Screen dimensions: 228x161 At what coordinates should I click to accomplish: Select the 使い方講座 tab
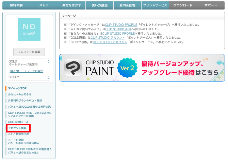99,5
